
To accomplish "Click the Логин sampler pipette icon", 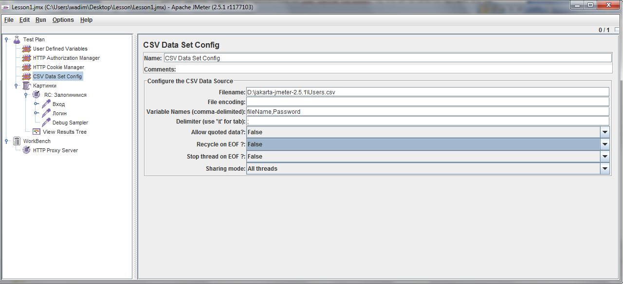I will pyautogui.click(x=46, y=113).
